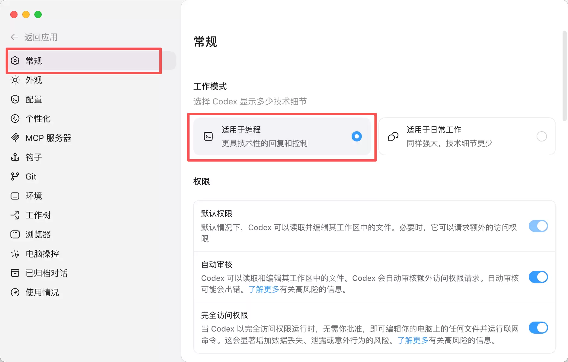
Task: Open the 个性化 settings section
Action: pyautogui.click(x=91, y=119)
